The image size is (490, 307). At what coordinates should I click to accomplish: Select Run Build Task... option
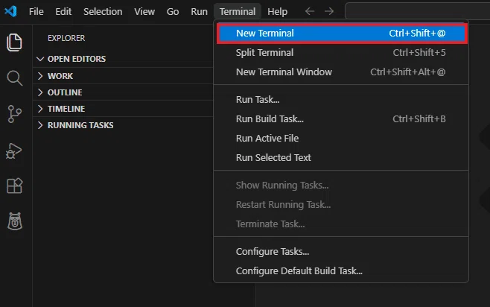tap(341, 118)
